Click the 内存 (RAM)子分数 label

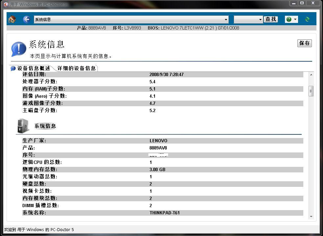coord(44,89)
